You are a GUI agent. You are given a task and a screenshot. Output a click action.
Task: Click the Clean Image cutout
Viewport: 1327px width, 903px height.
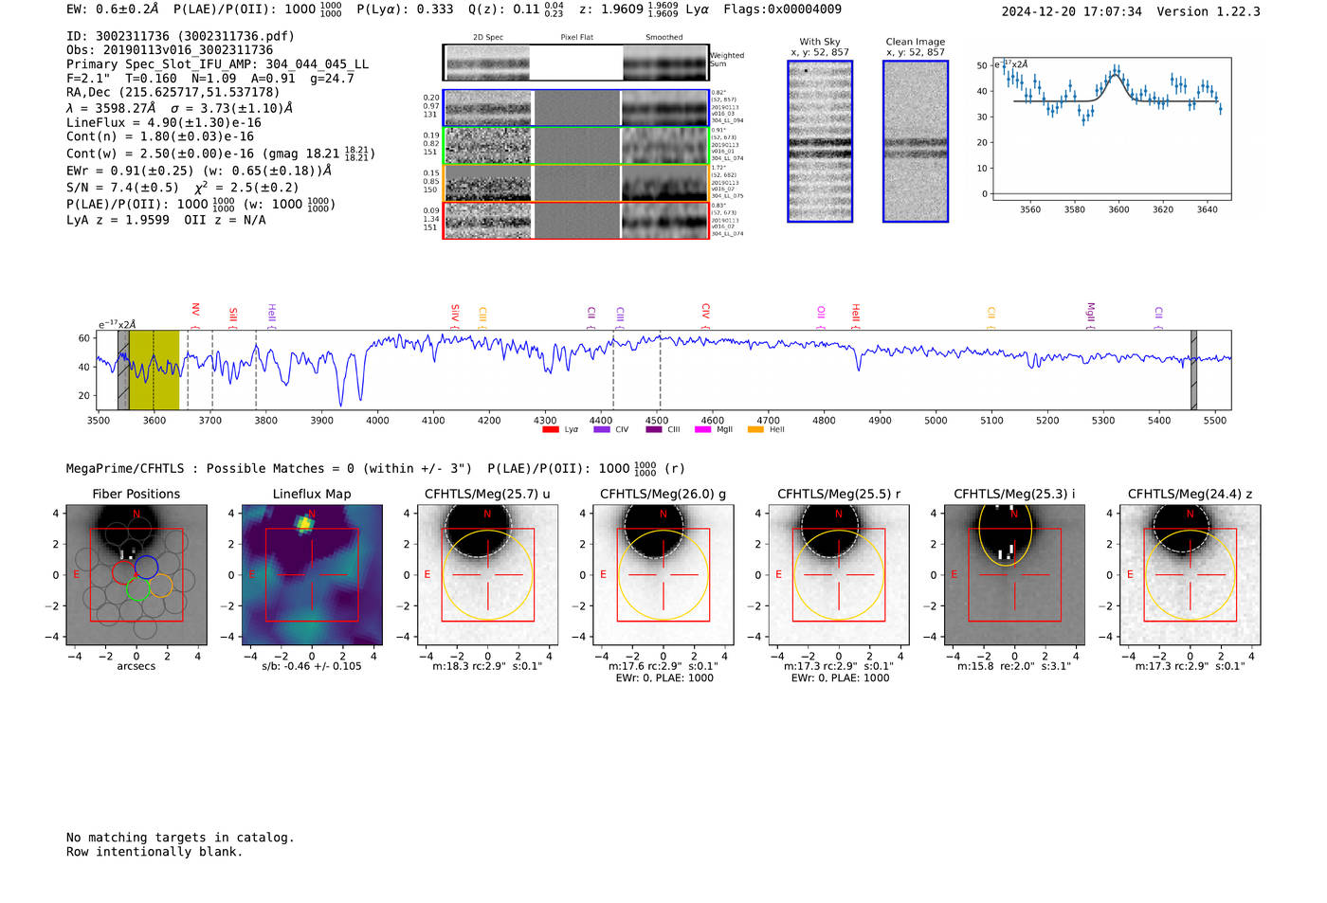(x=916, y=141)
